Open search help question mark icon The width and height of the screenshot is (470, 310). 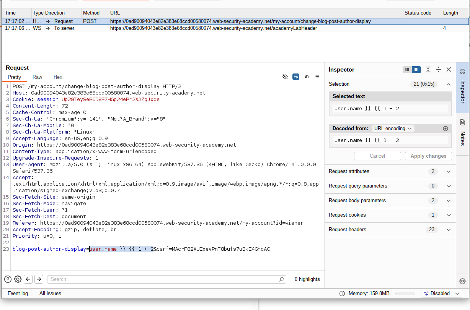[x=8, y=279]
